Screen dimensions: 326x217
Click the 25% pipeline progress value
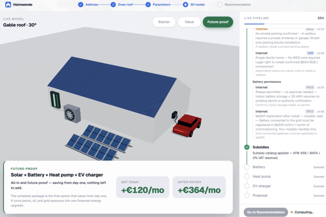[321, 18]
